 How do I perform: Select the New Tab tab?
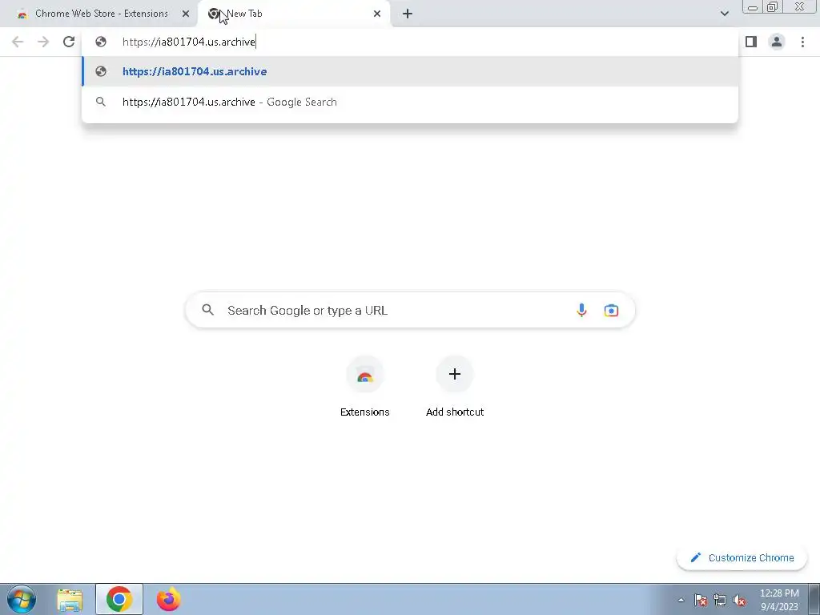tap(294, 14)
